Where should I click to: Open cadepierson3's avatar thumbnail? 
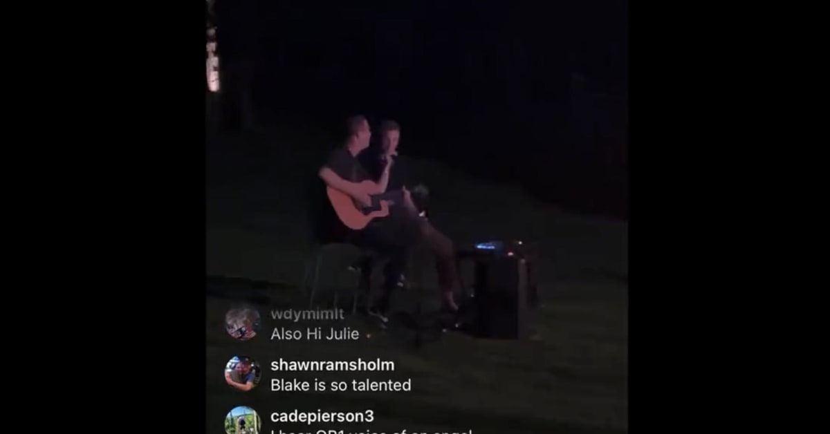[243, 420]
